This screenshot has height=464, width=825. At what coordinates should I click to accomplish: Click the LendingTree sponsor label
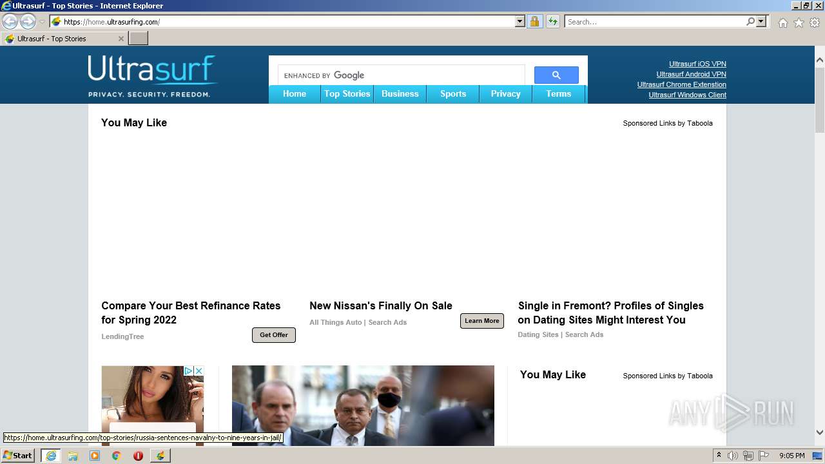pos(122,336)
